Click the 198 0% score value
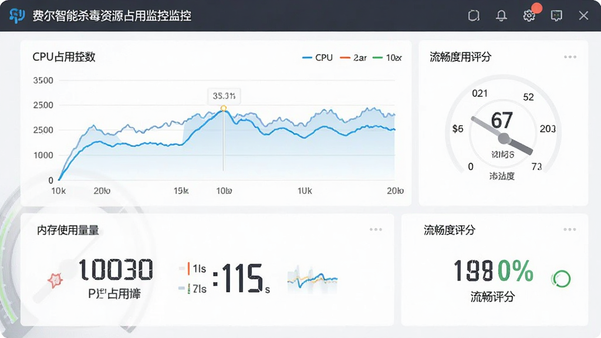The image size is (601, 338). coord(494,271)
